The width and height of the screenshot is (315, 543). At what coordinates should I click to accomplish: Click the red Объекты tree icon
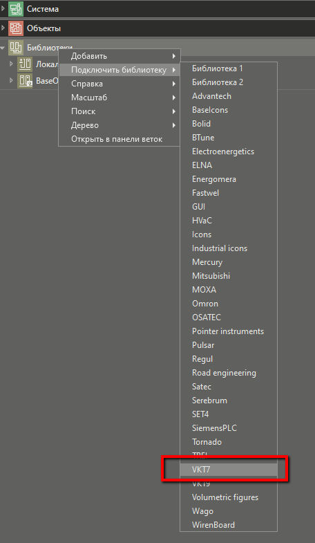coord(16,28)
